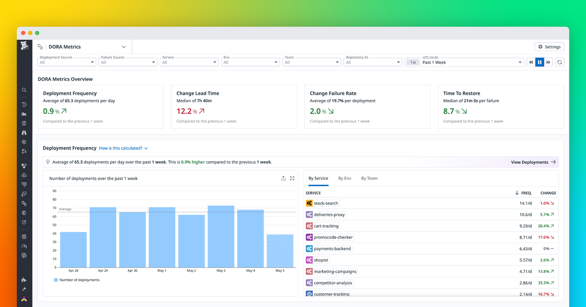Step time range backward
This screenshot has width=586, height=307.
click(531, 62)
